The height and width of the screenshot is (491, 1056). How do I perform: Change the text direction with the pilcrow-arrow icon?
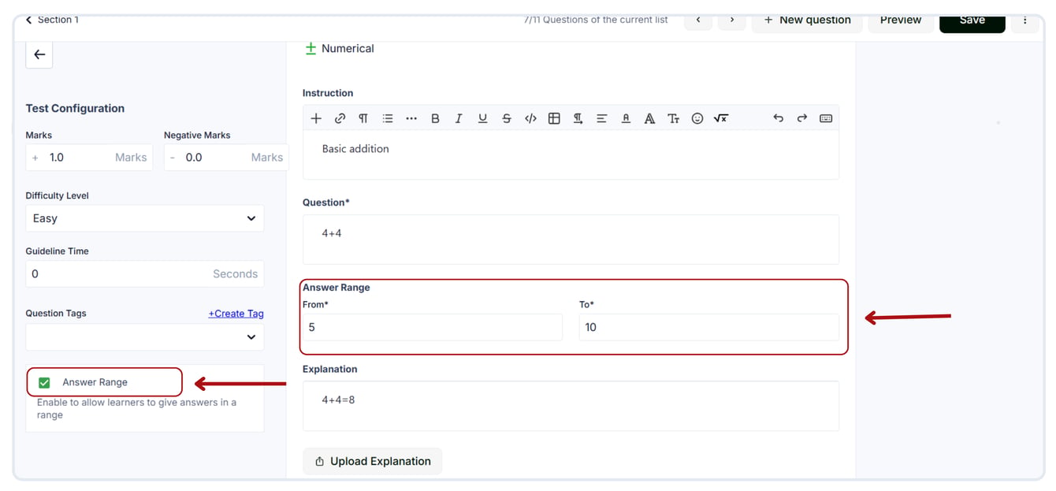(x=578, y=118)
